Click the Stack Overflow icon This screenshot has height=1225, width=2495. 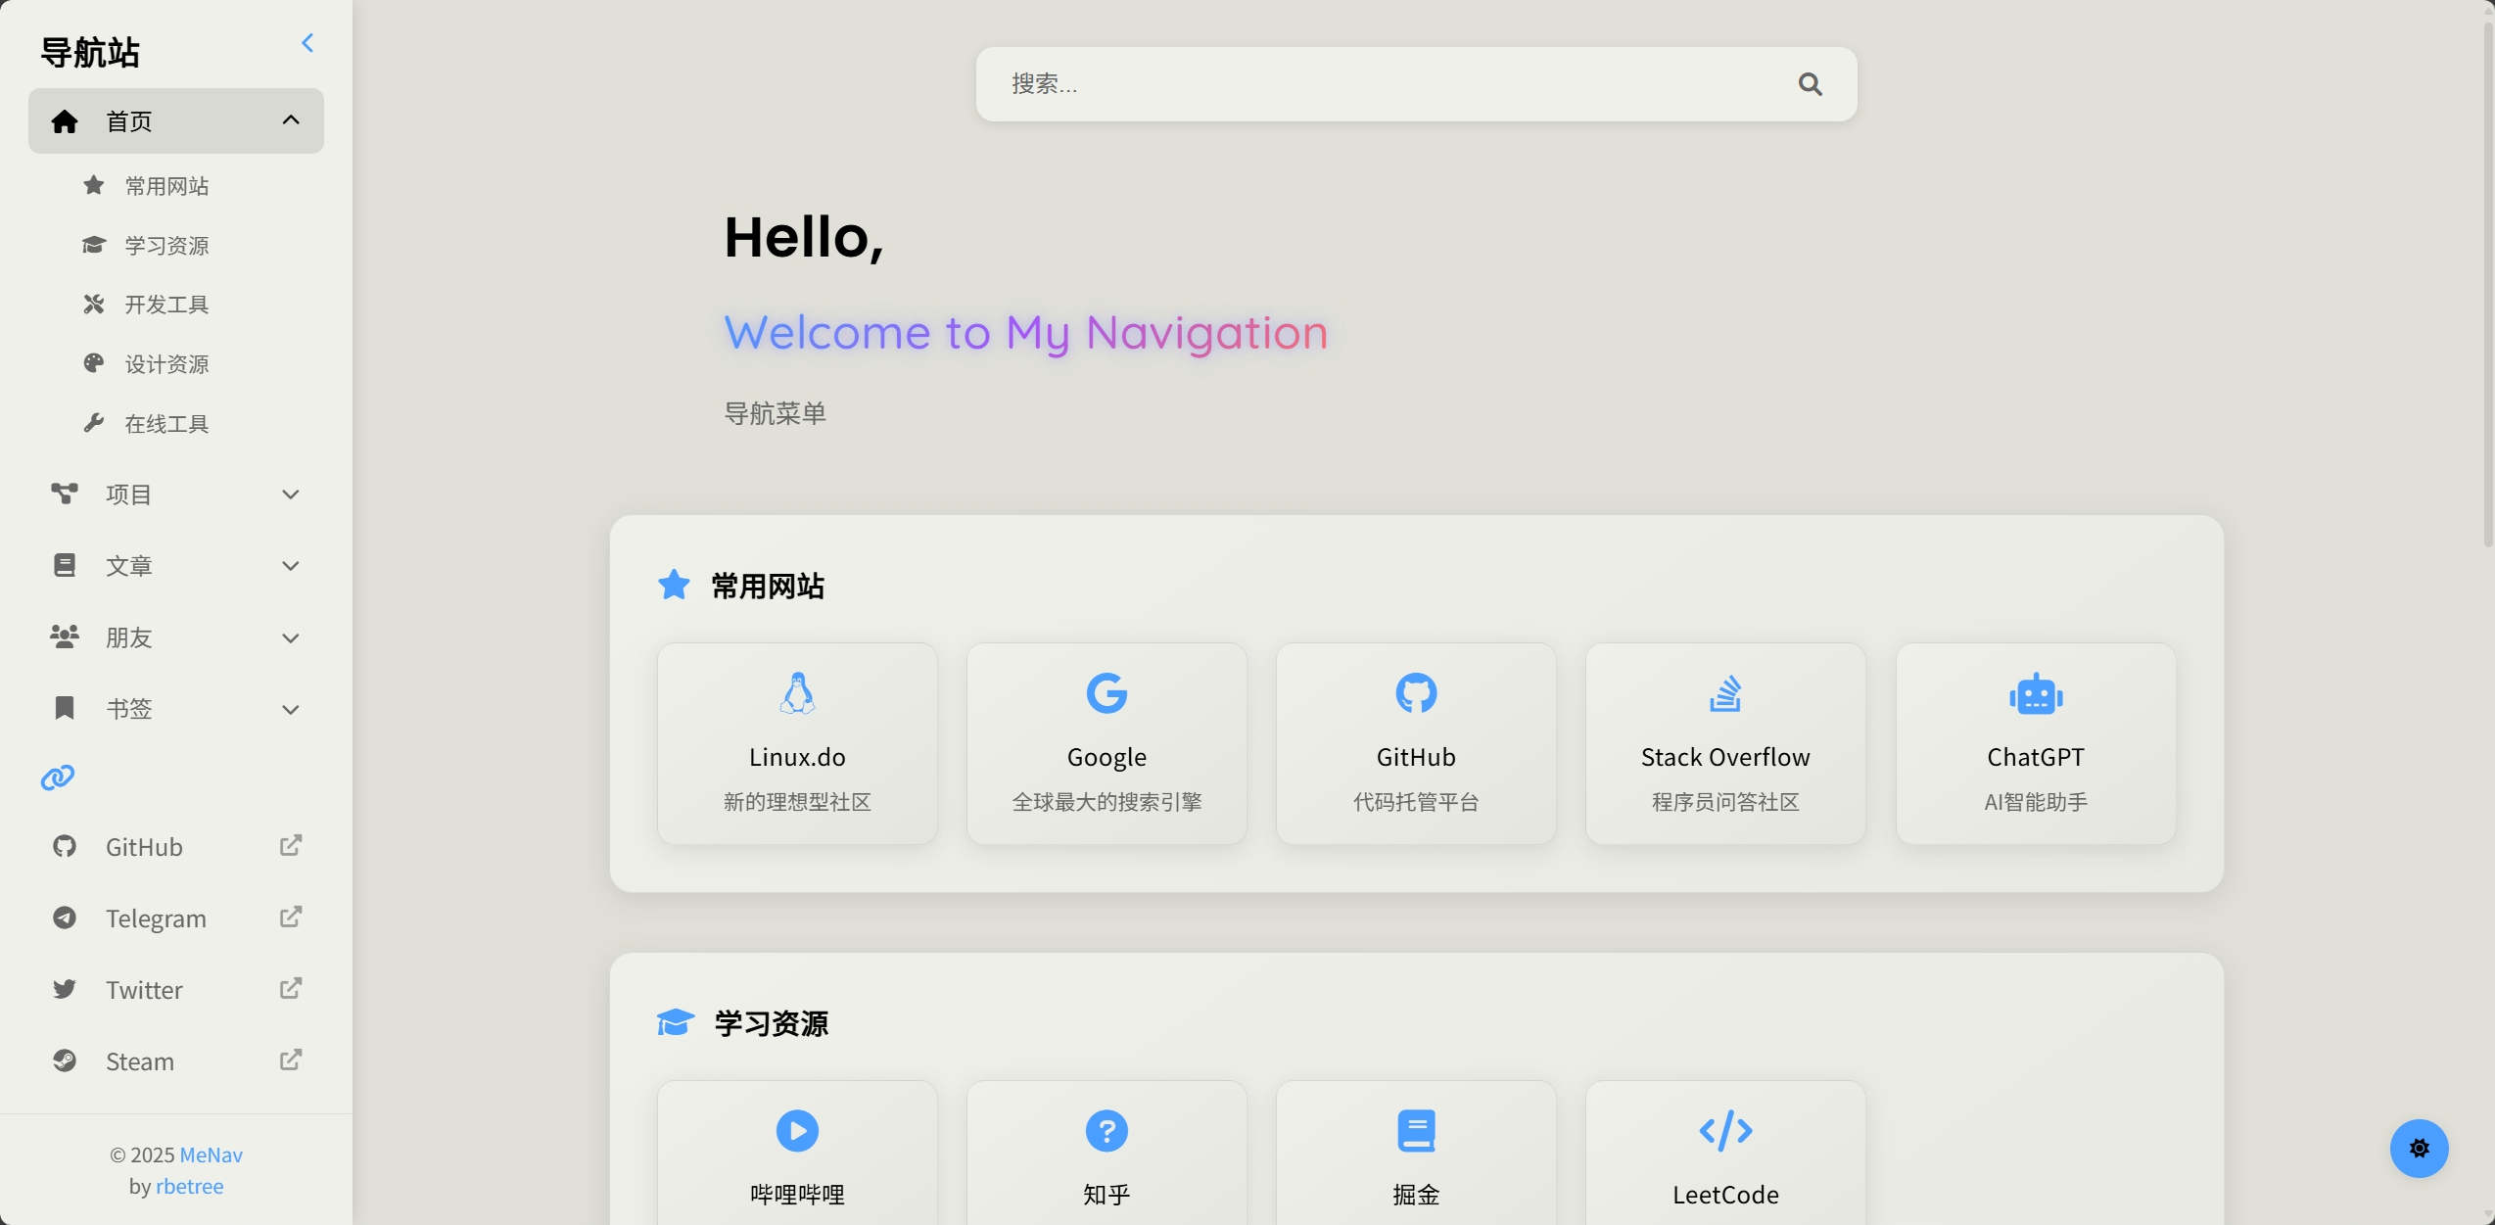pos(1725,693)
